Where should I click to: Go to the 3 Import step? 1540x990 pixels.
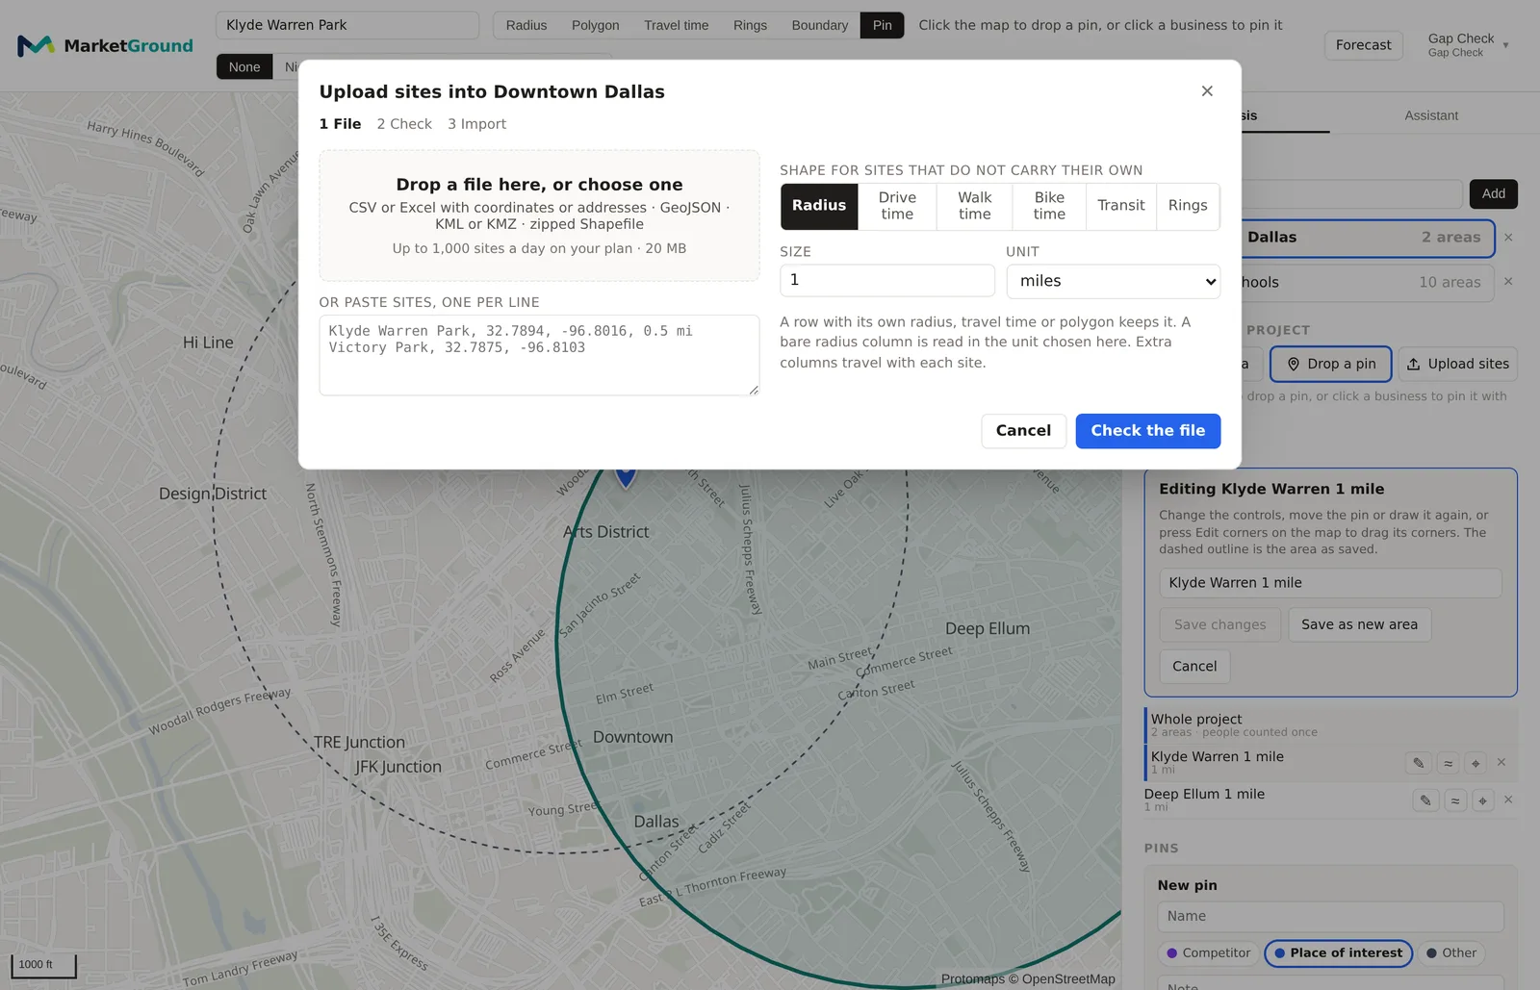476,124
